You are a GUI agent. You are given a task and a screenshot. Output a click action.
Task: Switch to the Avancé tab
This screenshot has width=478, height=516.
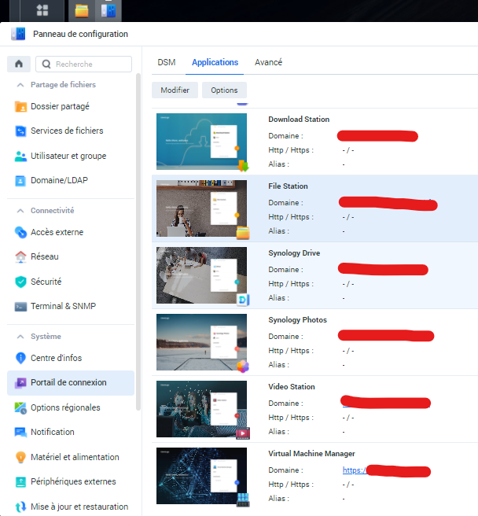click(x=268, y=62)
